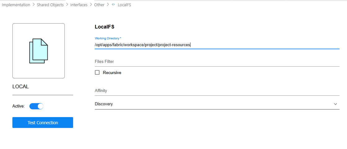Click into the Files Filter field

[217, 62]
